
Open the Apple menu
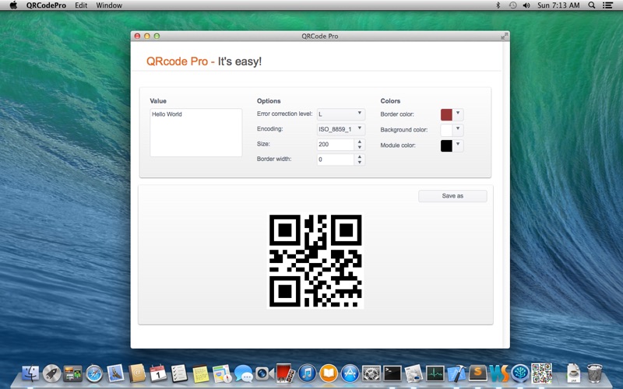[13, 5]
